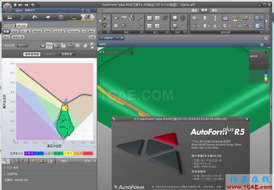Click the 产品技能 category pill button
This screenshot has height=190, width=274.
click(x=73, y=31)
